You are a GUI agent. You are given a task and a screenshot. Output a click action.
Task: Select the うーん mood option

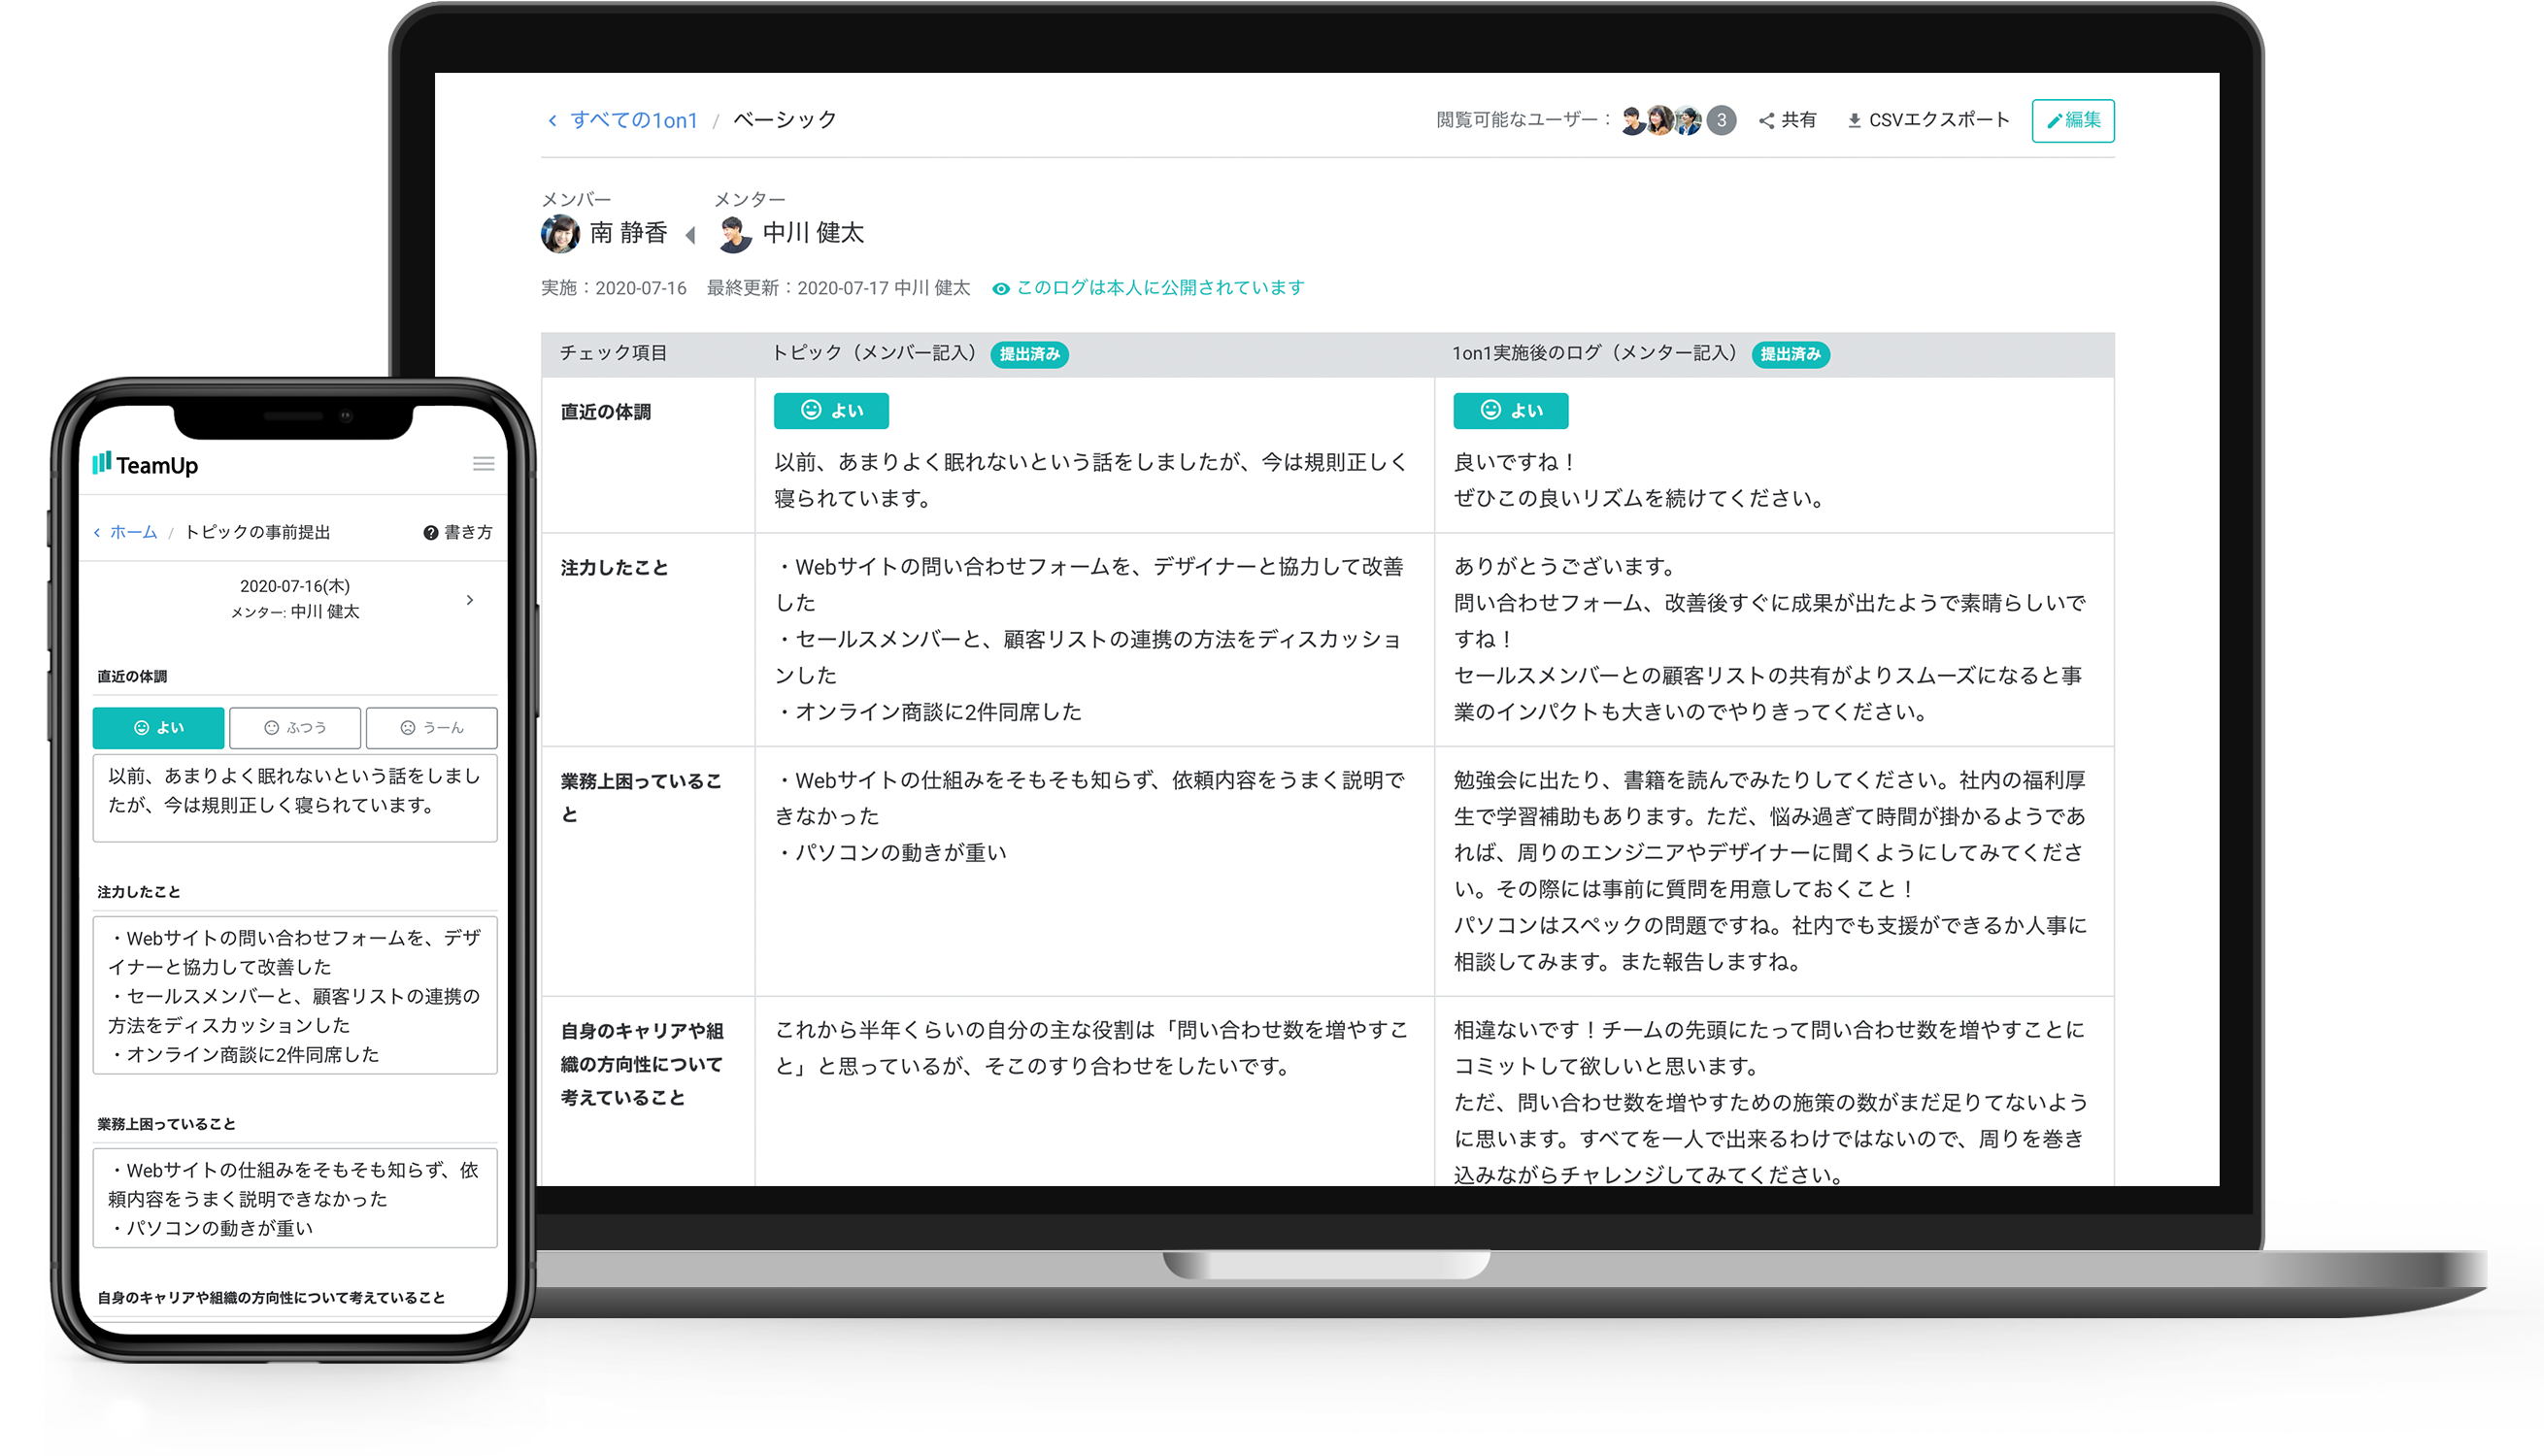click(431, 727)
